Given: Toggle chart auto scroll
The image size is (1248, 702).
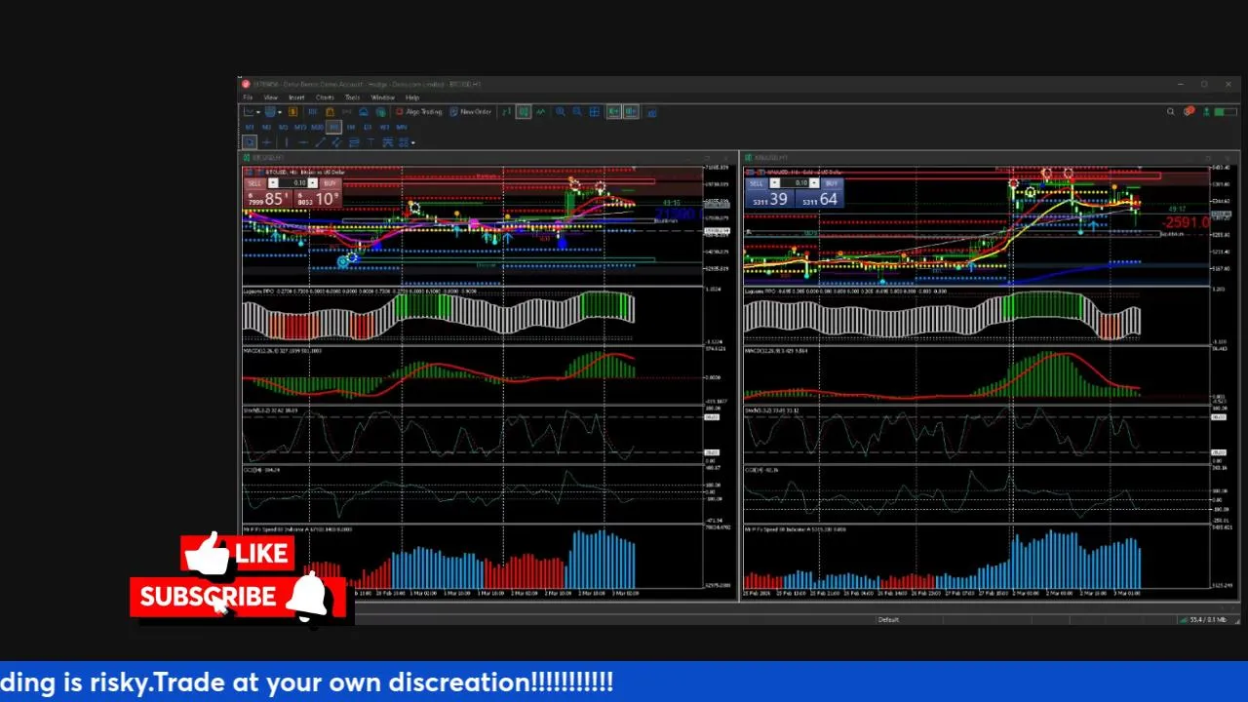Looking at the screenshot, I should click(x=614, y=112).
